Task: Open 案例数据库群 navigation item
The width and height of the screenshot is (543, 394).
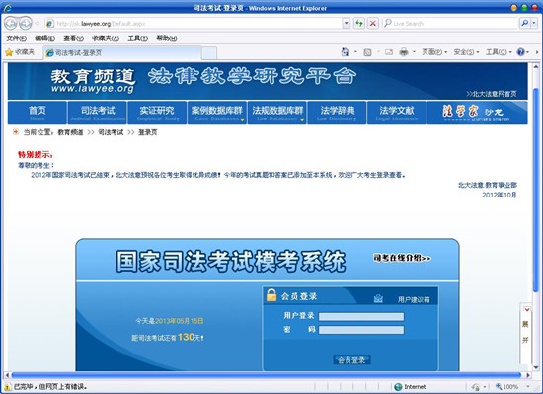Action: [x=217, y=113]
